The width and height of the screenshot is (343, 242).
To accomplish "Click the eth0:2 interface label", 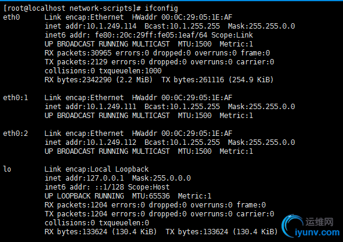I will [x=15, y=133].
